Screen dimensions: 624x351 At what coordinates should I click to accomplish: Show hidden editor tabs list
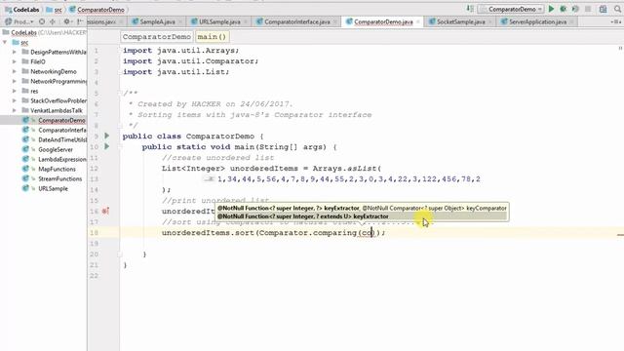point(616,21)
